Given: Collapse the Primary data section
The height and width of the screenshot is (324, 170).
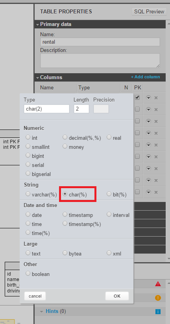Looking at the screenshot, I should point(37,24).
